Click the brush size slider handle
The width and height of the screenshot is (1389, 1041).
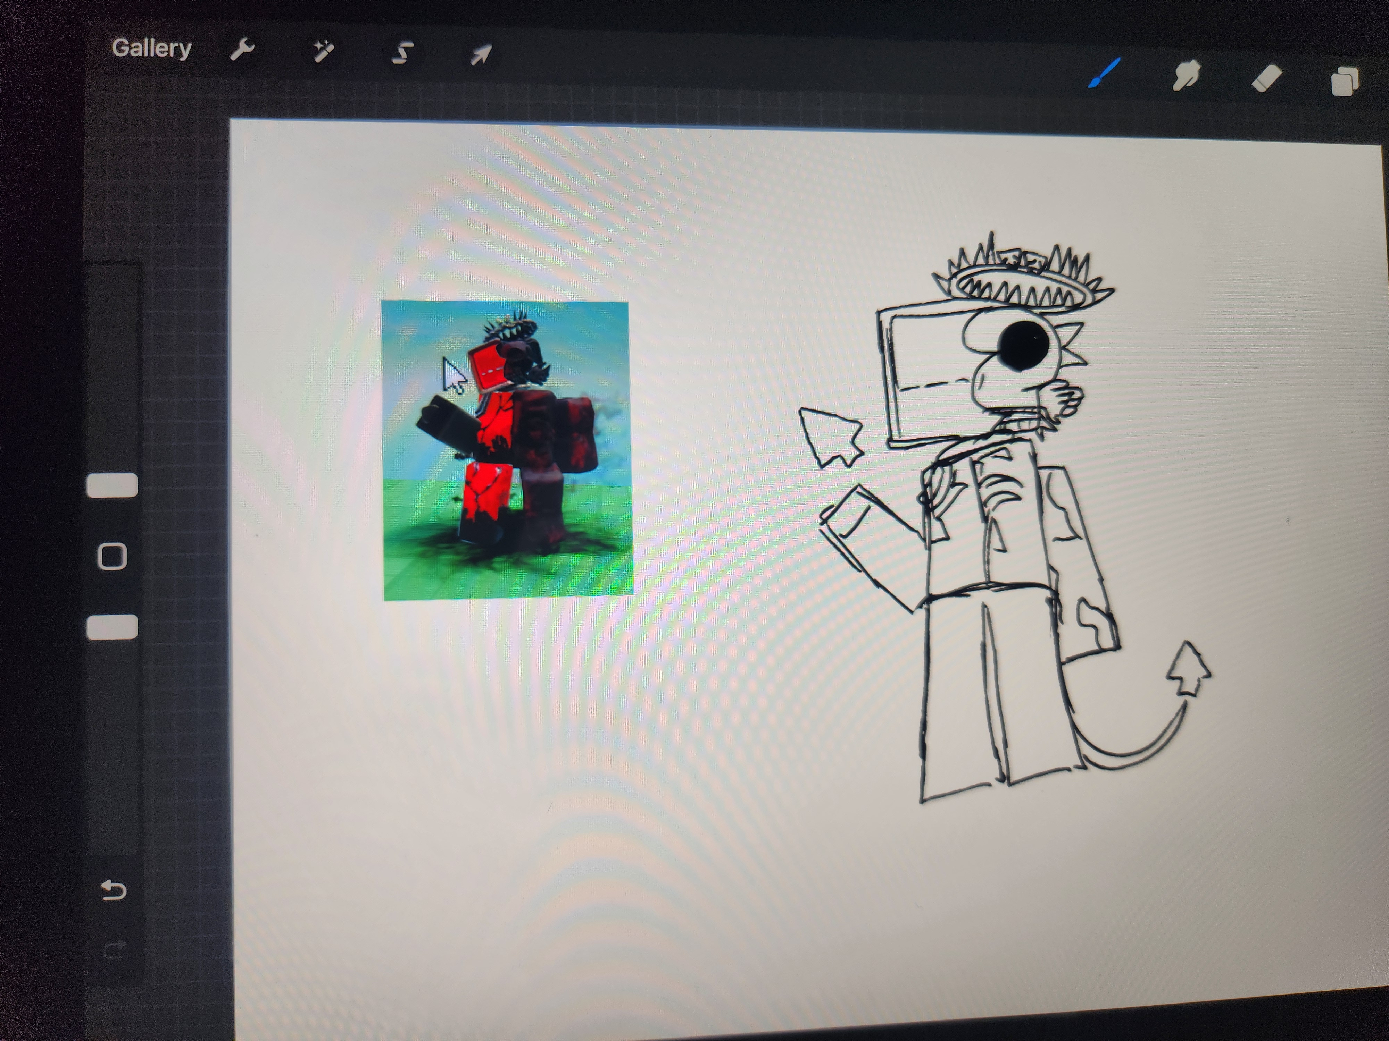(112, 485)
